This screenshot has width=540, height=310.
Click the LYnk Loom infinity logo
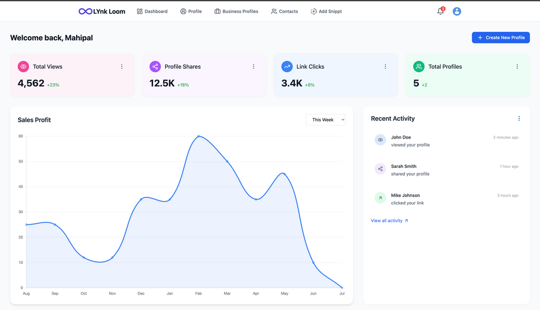pos(85,12)
